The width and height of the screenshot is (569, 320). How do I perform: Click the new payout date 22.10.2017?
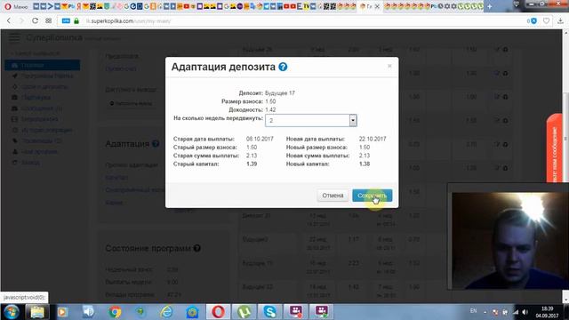(373, 139)
